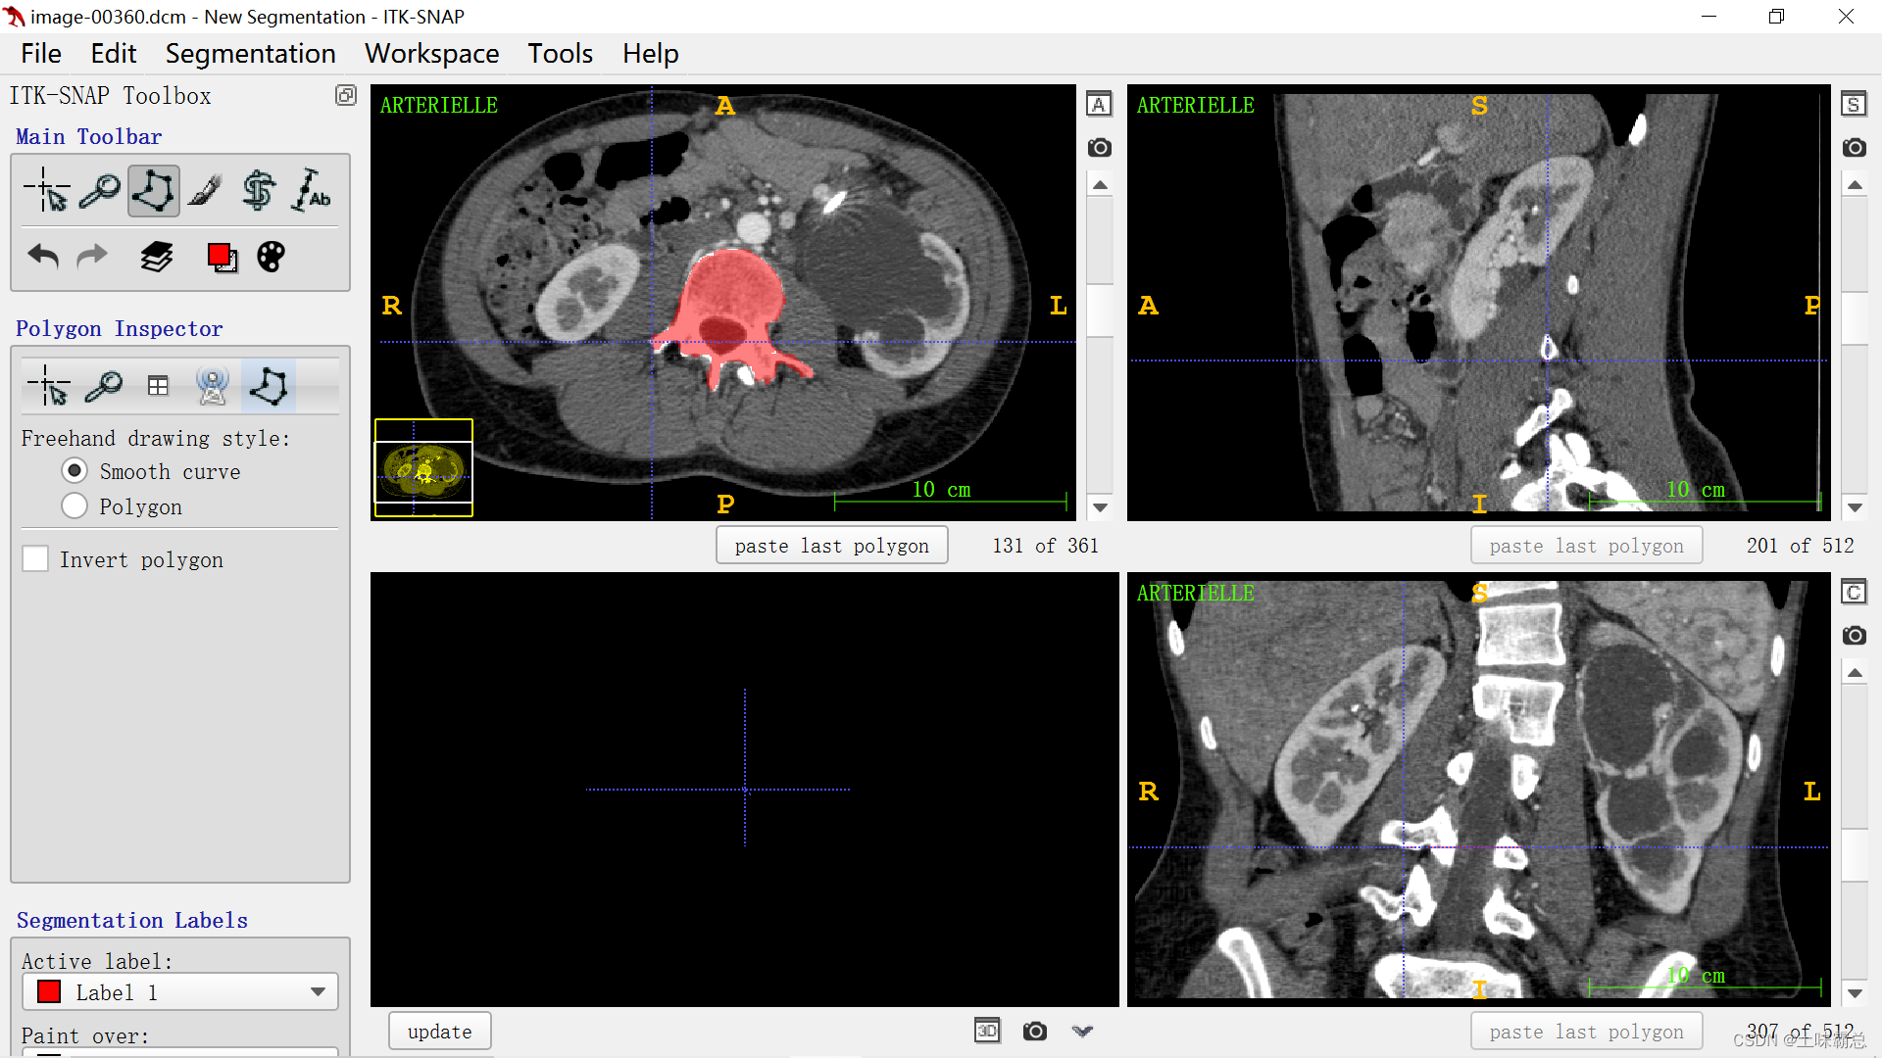Expand the 3D view options chevron
Viewport: 1882px width, 1058px height.
point(1082,1031)
